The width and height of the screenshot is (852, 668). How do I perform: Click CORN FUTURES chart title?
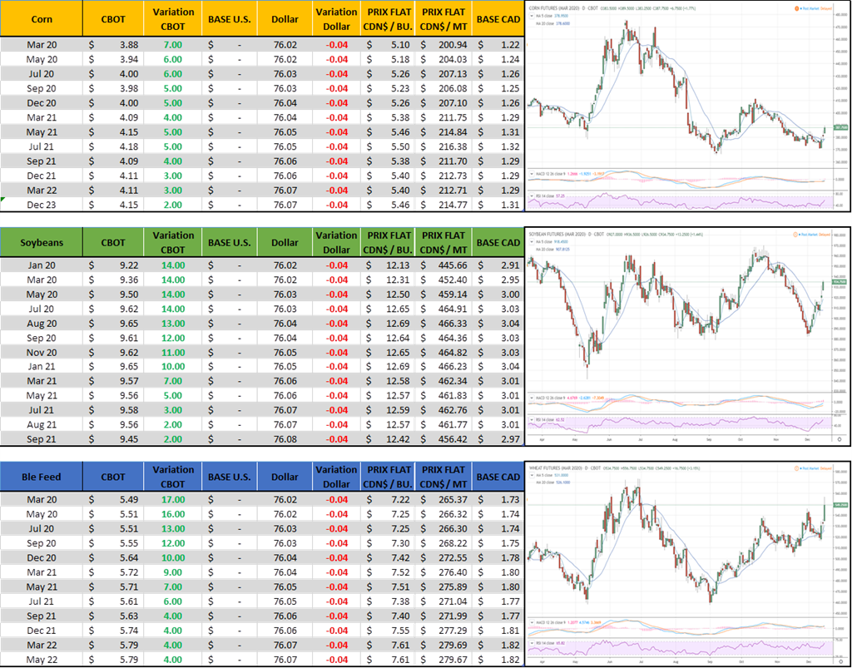pyautogui.click(x=559, y=7)
